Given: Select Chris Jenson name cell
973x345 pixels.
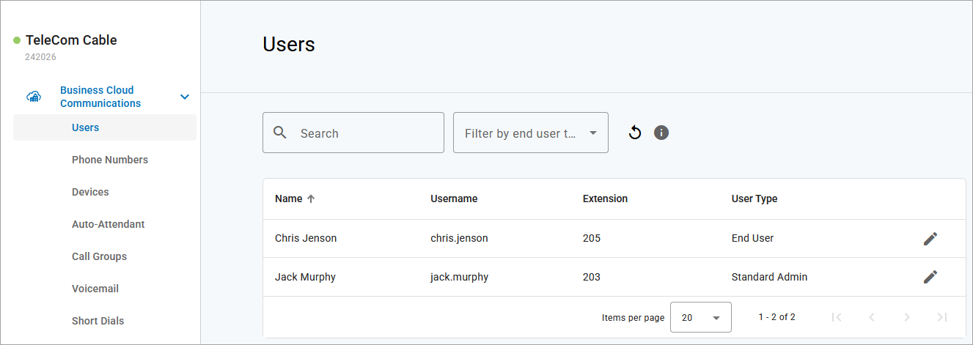Looking at the screenshot, I should tap(306, 238).
